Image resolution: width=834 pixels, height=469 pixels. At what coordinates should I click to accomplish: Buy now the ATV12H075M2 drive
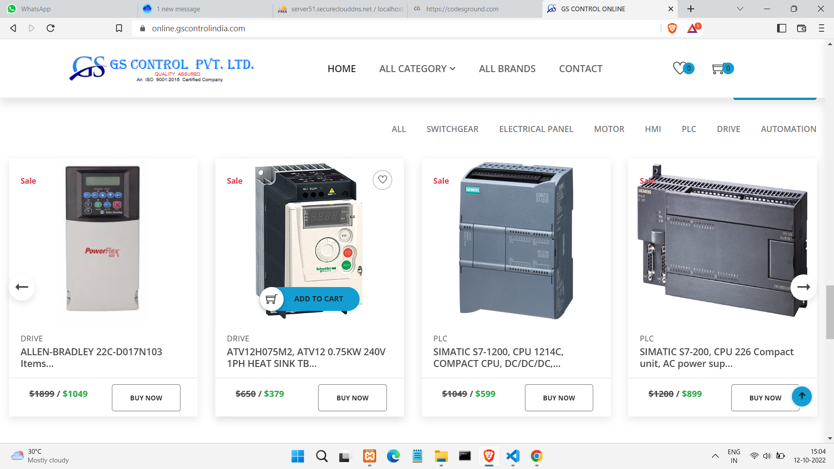(x=352, y=398)
